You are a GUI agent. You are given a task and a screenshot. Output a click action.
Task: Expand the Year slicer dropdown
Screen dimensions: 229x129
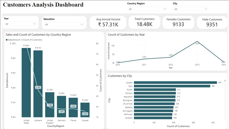(20, 24)
